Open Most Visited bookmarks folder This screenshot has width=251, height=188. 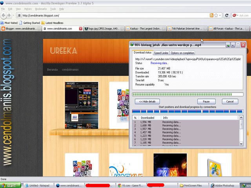[x=9, y=23]
